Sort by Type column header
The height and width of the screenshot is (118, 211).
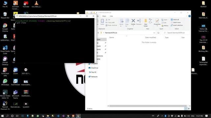click(166, 37)
